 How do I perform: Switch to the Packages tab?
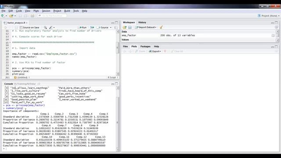click(145, 47)
